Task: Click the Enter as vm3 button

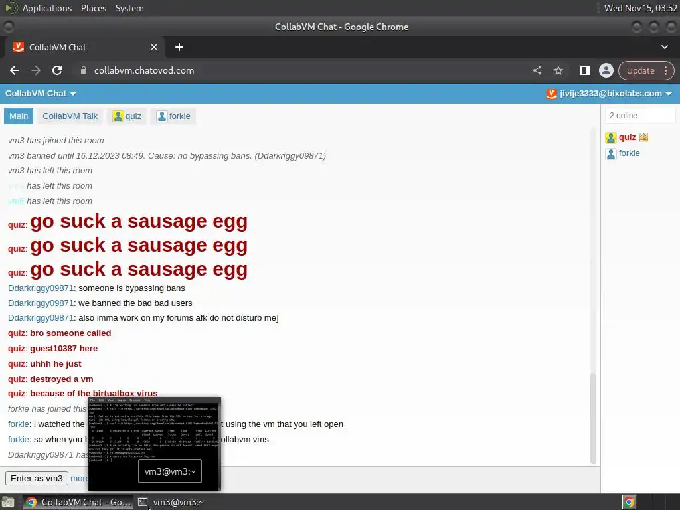Action: pos(37,478)
